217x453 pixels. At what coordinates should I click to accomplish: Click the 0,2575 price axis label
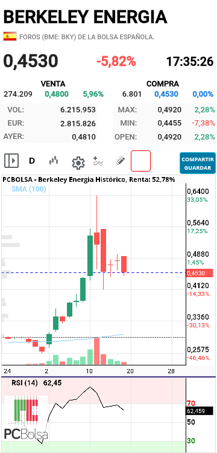pos(198,350)
